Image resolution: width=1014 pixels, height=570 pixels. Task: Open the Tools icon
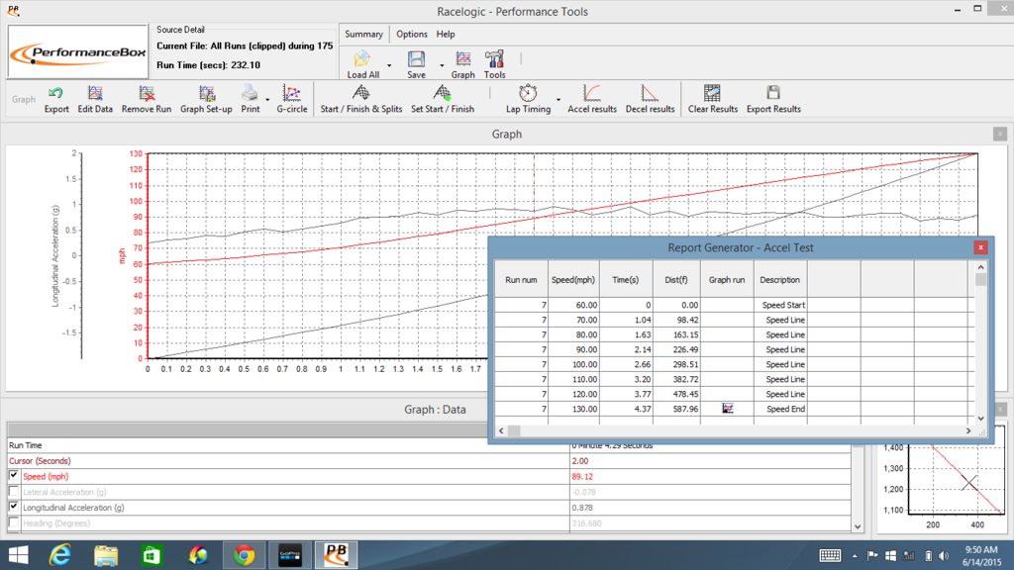pyautogui.click(x=495, y=60)
